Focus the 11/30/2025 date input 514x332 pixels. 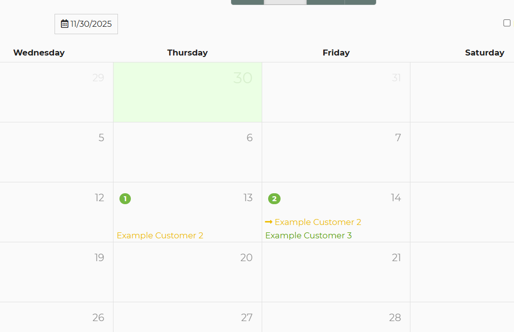coord(91,24)
